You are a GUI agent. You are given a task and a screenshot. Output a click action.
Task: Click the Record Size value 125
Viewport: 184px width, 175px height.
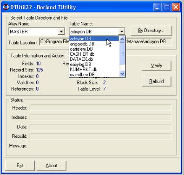pyautogui.click(x=39, y=70)
